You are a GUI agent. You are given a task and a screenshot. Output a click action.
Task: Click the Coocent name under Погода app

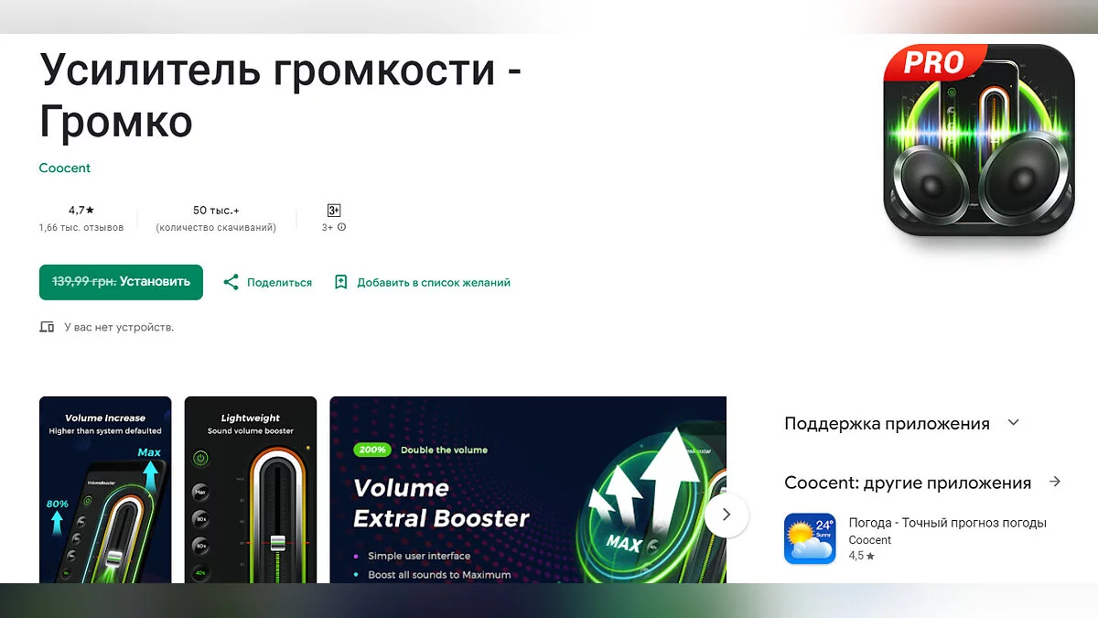coord(869,540)
